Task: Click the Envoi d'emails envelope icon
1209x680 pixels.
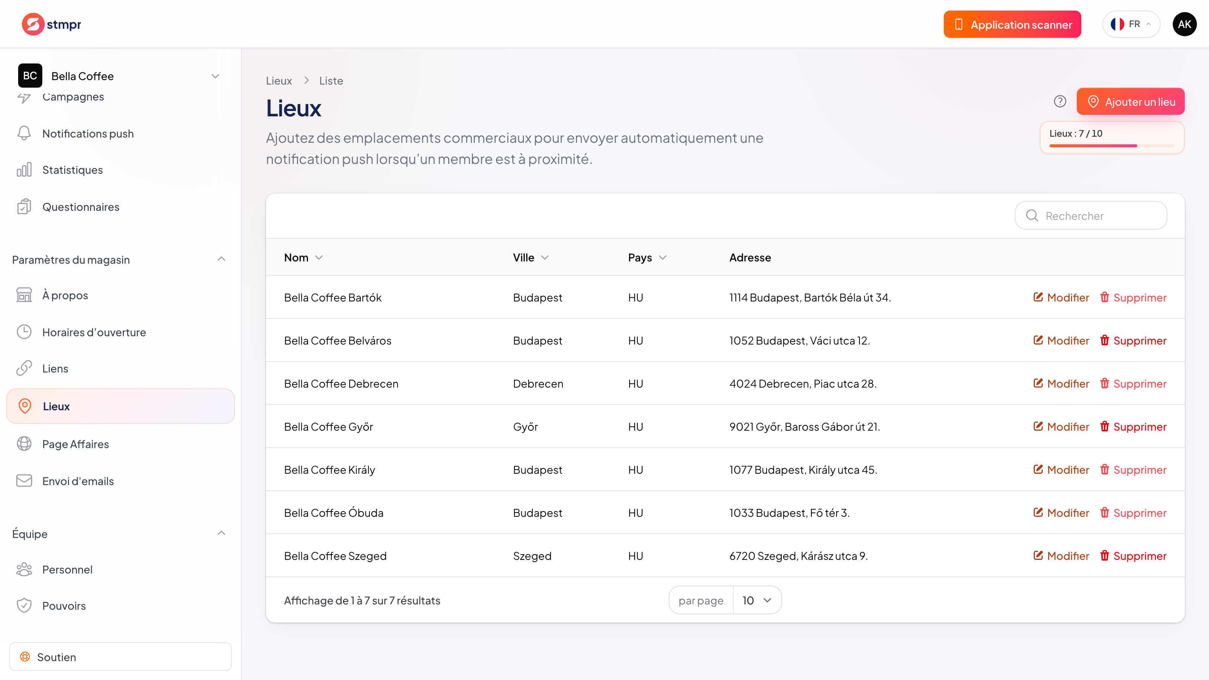Action: click(24, 481)
